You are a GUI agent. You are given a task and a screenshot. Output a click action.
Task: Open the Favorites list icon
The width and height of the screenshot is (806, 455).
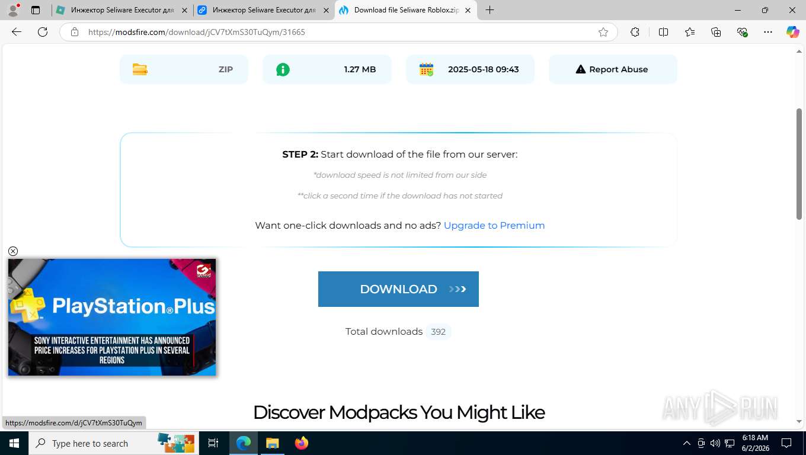click(x=690, y=32)
